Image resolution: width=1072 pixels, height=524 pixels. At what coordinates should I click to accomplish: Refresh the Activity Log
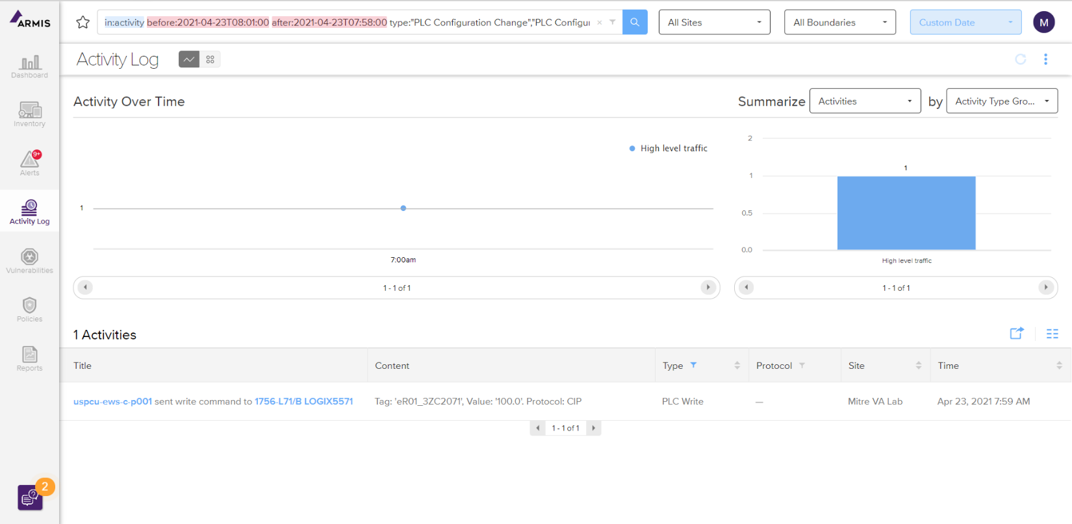point(1021,59)
